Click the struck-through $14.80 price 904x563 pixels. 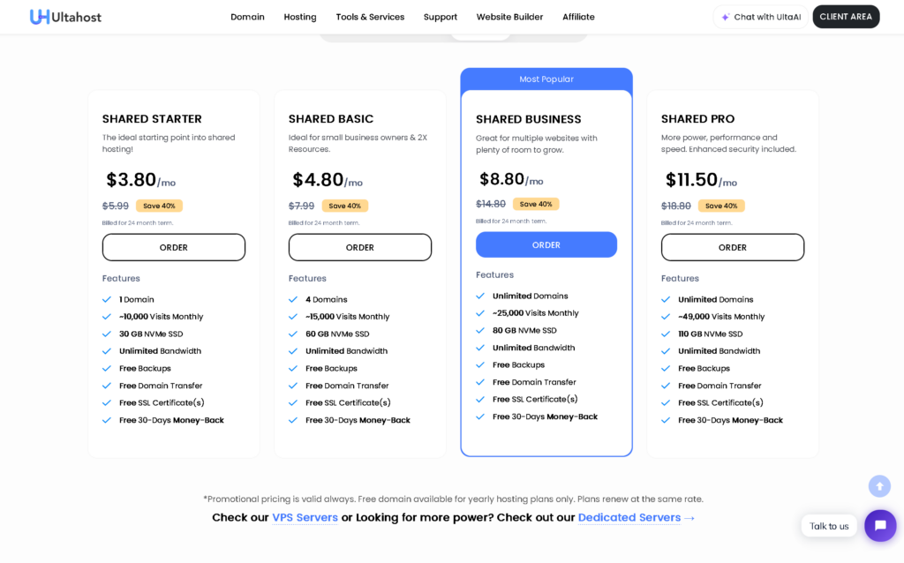(491, 204)
